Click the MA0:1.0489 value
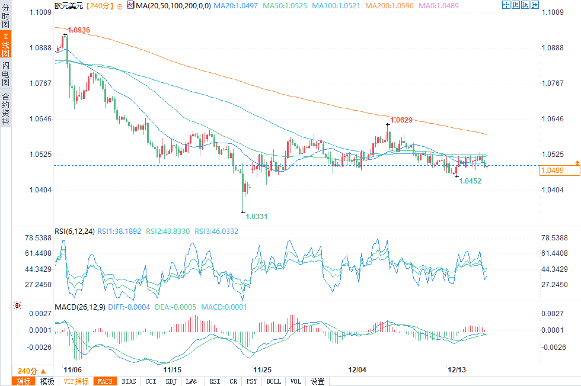 pyautogui.click(x=439, y=6)
